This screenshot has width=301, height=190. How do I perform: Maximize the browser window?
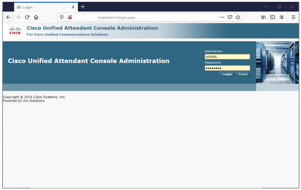tap(279, 7)
